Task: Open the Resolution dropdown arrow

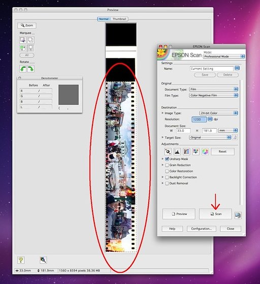Action: click(210, 119)
